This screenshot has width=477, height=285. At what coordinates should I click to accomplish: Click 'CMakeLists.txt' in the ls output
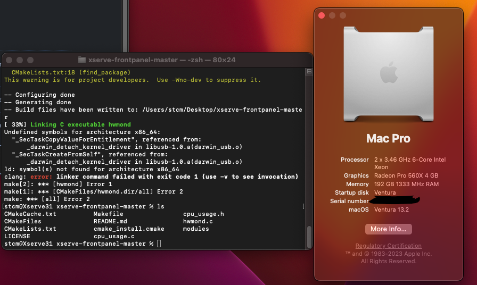(30, 229)
